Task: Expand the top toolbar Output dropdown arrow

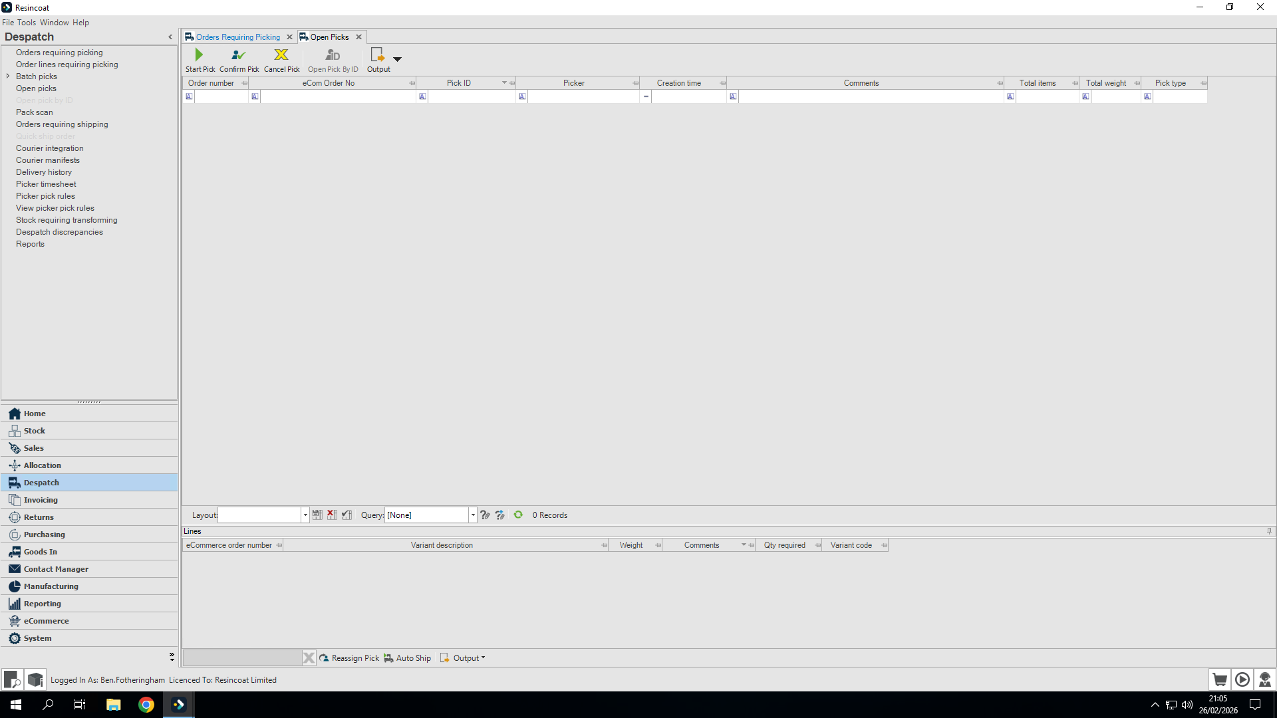Action: (397, 59)
